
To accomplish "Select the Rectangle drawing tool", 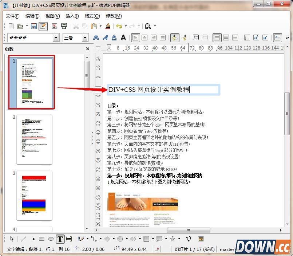I will (x=41, y=239).
